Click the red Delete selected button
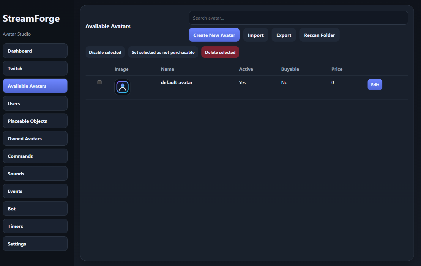 [x=220, y=52]
